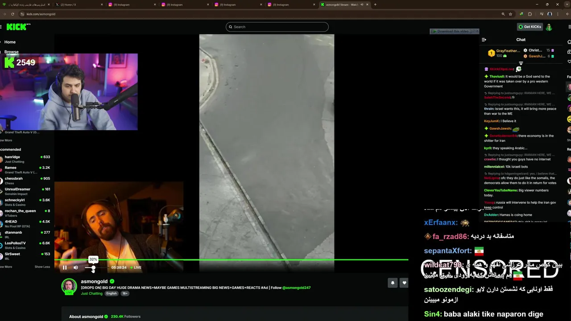Click the English language tag
Image resolution: width=571 pixels, height=321 pixels.
coord(112,293)
